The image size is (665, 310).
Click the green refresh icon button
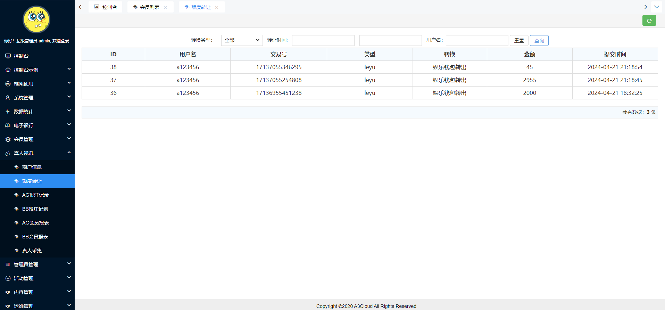pos(649,21)
